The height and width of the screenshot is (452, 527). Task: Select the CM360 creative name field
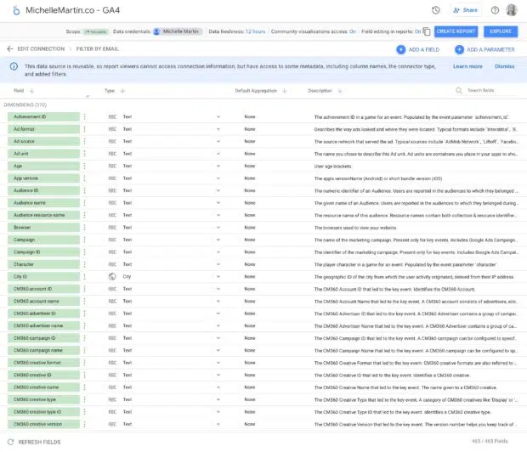coord(43,387)
